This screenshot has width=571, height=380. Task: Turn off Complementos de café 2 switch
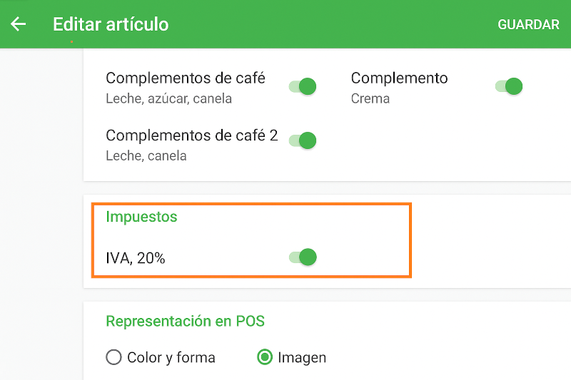pyautogui.click(x=303, y=140)
